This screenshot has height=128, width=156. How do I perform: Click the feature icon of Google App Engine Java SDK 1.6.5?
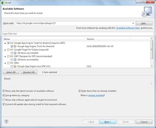point(15,66)
